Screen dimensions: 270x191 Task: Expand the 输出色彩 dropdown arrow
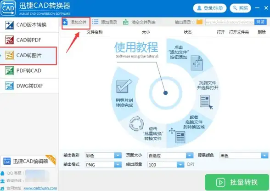pyautogui.click(x=118, y=156)
